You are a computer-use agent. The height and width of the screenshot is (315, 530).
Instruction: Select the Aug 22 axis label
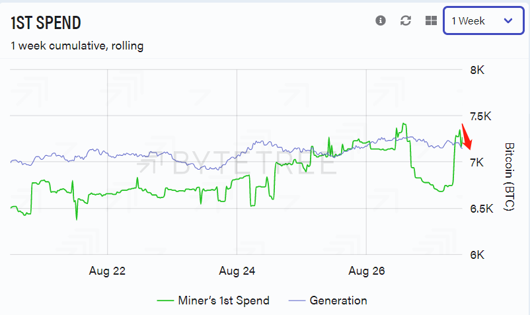click(x=107, y=271)
